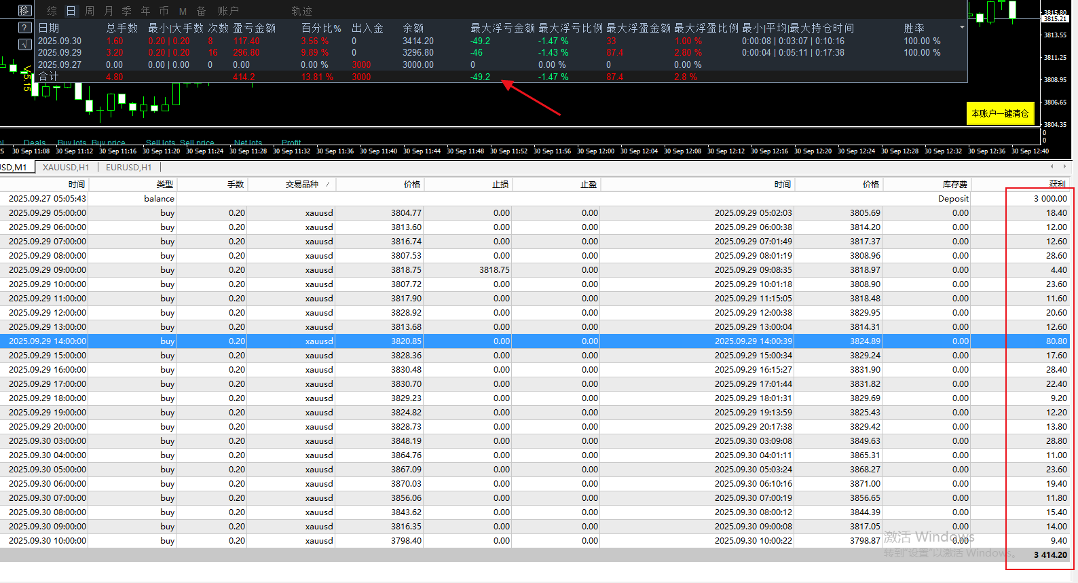
Task: Select trade opened 2025.09.30 06:00:00
Action: pyautogui.click(x=535, y=483)
